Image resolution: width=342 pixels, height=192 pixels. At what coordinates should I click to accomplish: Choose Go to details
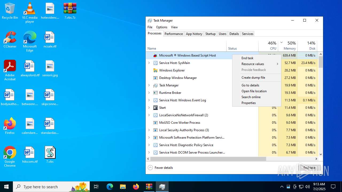256,85
